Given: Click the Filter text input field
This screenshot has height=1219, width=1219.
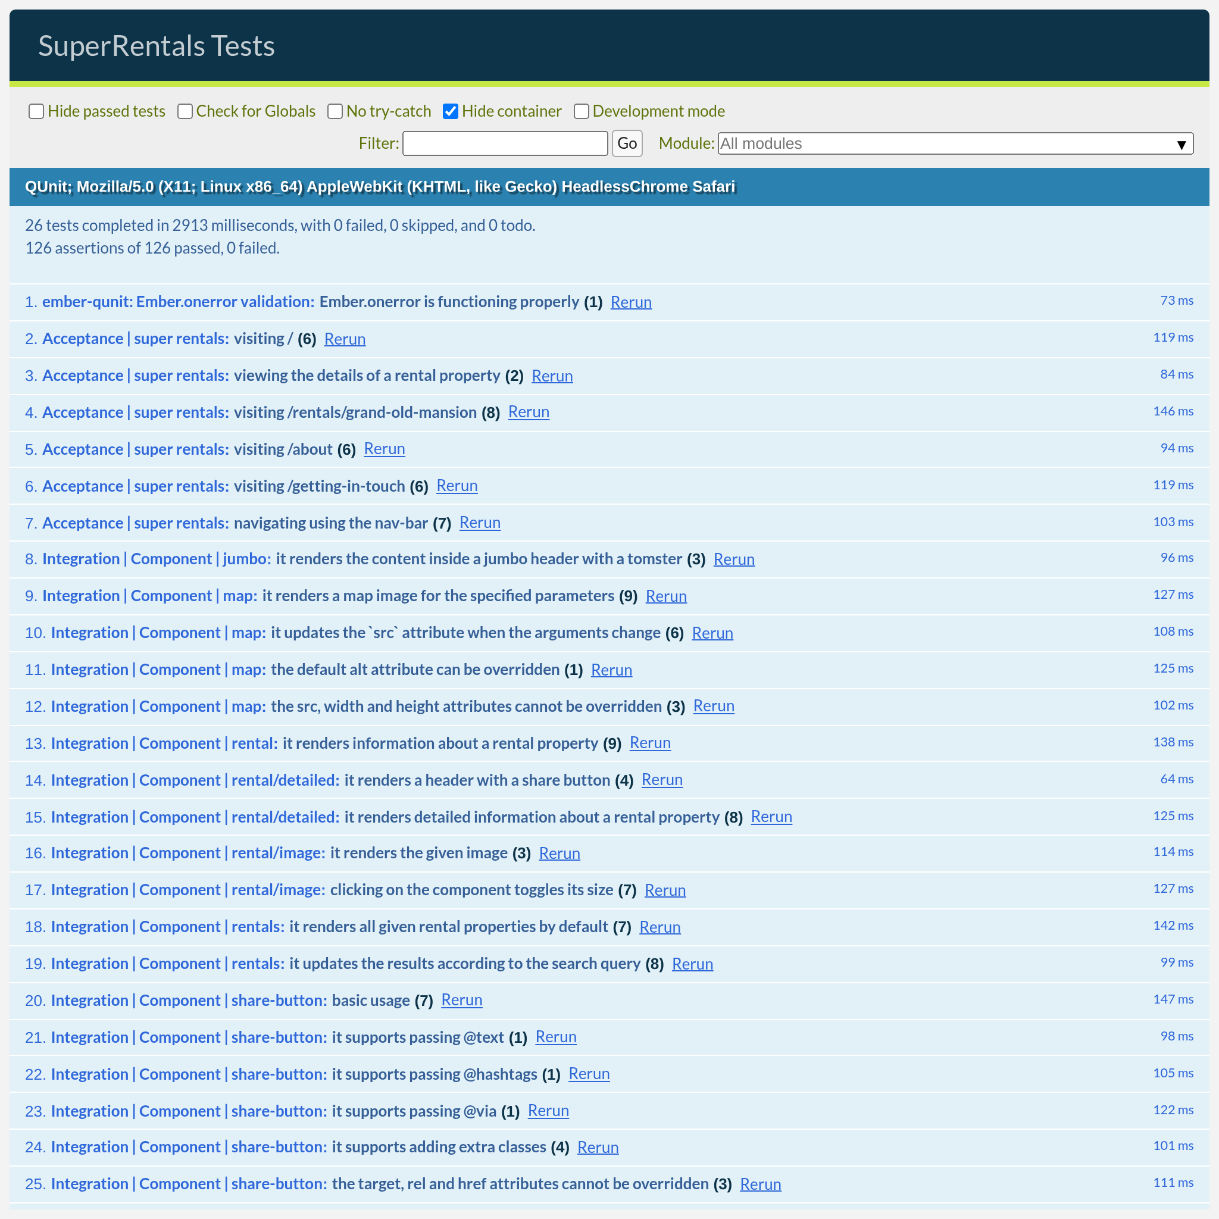Looking at the screenshot, I should coord(505,143).
